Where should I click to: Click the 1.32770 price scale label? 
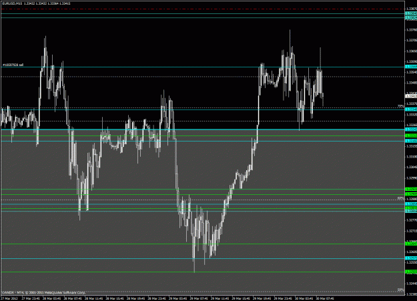click(411, 220)
